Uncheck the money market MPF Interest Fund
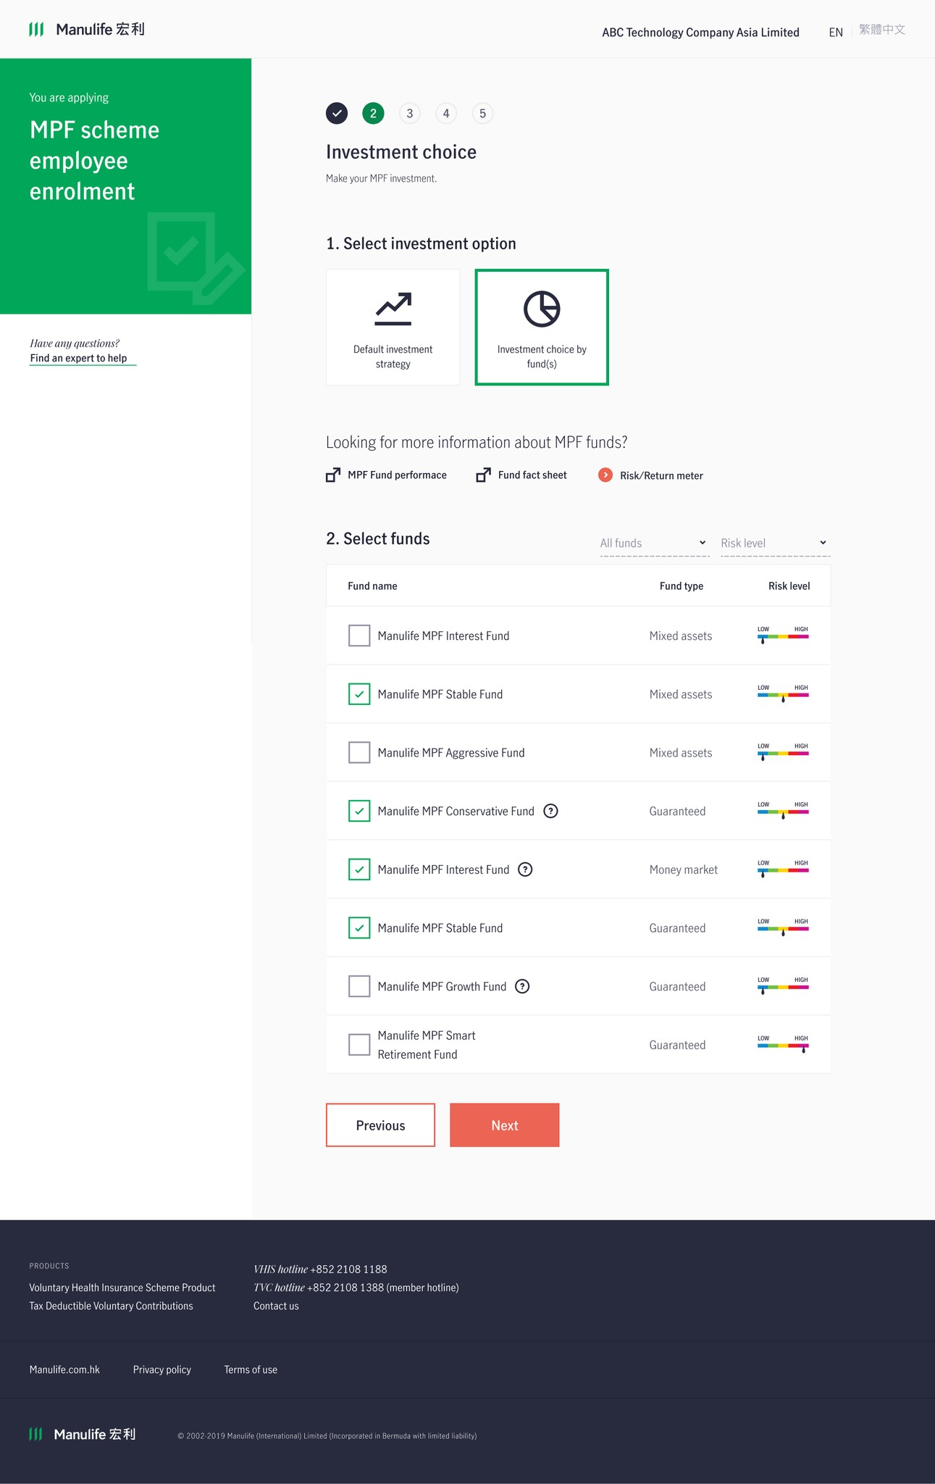935x1484 pixels. (x=359, y=870)
